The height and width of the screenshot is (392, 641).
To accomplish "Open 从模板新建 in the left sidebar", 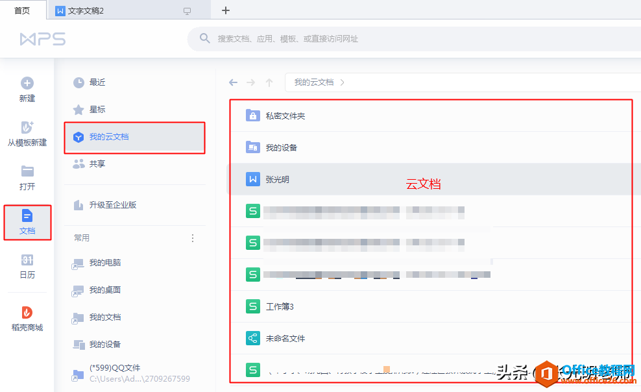I will point(27,134).
